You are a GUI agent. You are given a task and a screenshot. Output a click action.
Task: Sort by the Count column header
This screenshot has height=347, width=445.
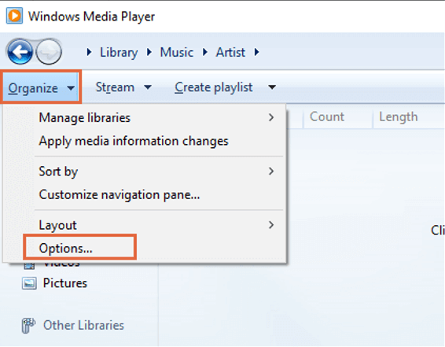tap(338, 116)
